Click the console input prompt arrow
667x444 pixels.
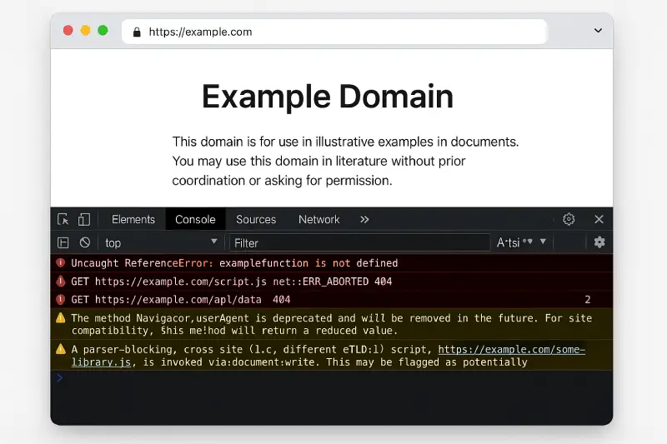[x=59, y=377]
